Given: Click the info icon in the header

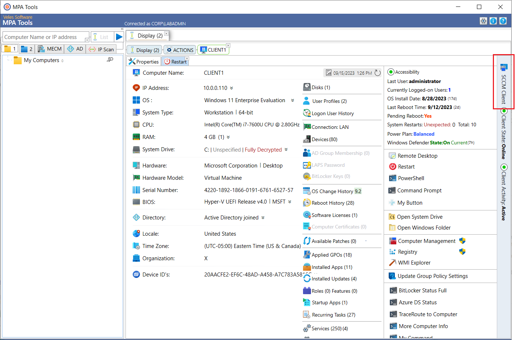Looking at the screenshot, I should pos(493,21).
